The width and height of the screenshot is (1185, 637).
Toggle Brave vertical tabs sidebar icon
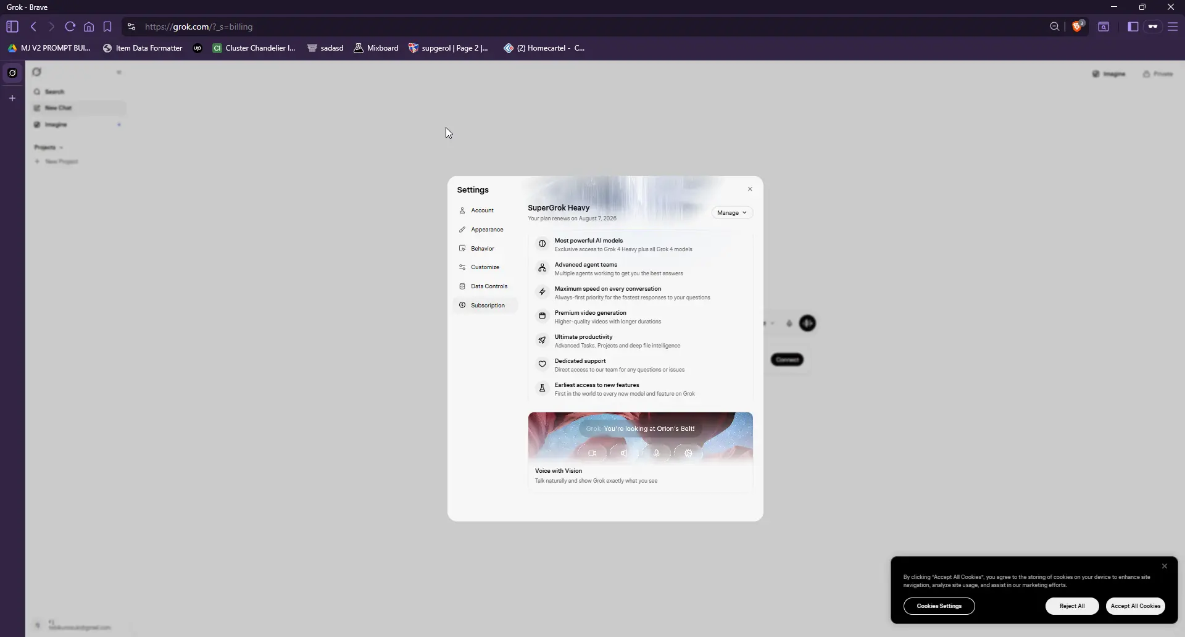[12, 27]
